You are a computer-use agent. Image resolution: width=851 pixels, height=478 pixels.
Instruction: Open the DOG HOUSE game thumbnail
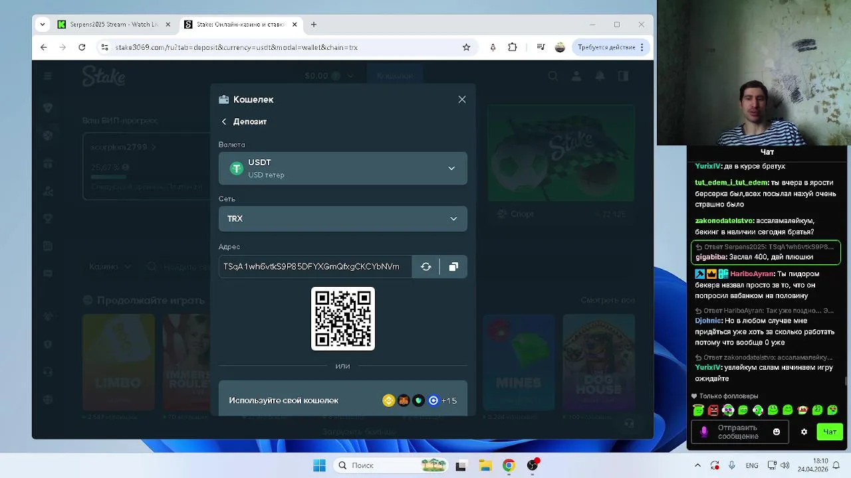pyautogui.click(x=598, y=362)
